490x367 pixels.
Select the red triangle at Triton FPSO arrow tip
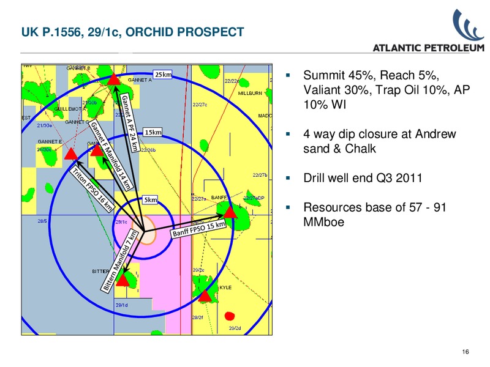pos(71,154)
